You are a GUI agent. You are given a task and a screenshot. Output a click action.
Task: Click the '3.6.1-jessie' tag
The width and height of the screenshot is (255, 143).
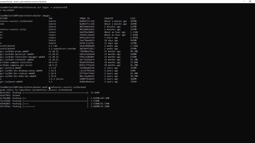pos(56,79)
